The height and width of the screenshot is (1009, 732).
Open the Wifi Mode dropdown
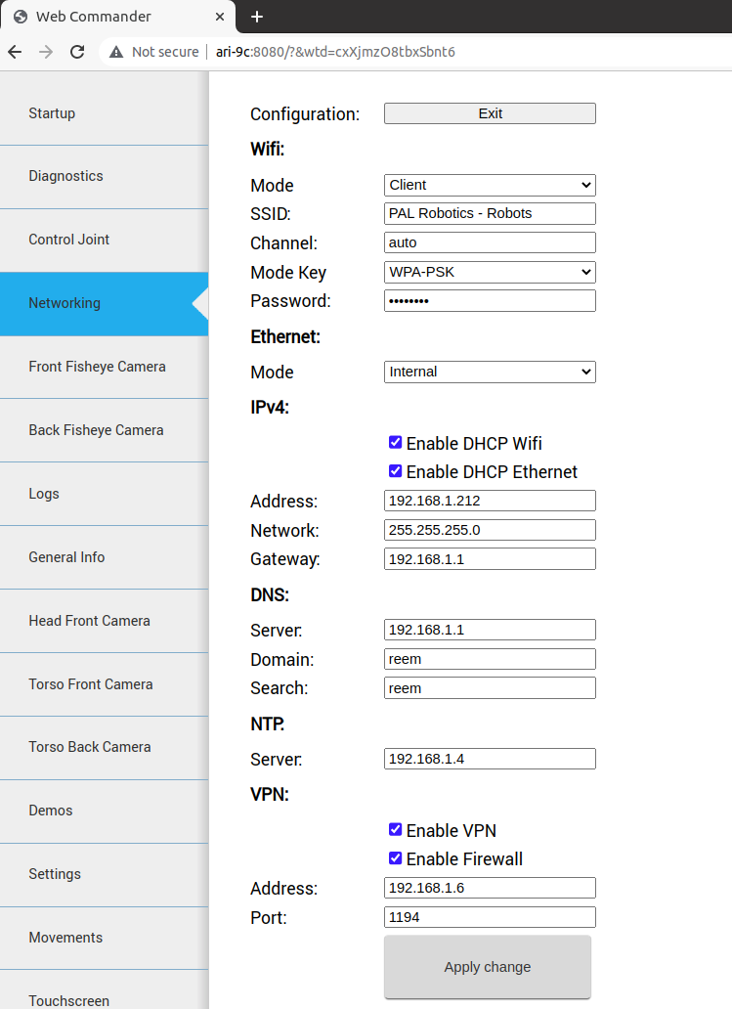(490, 185)
